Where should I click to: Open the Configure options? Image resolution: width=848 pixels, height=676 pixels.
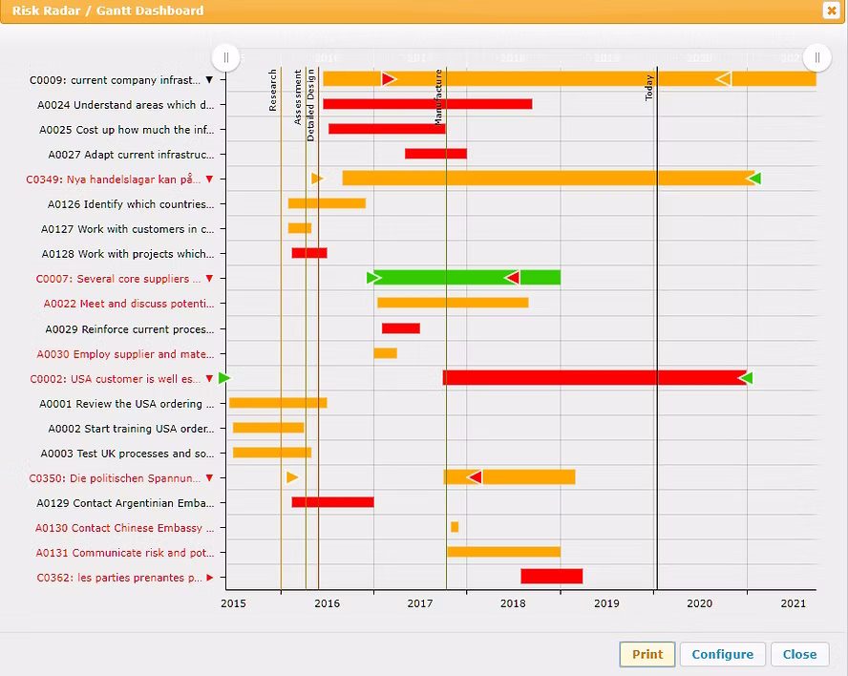click(x=723, y=654)
